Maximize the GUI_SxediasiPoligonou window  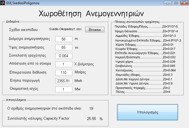point(176,3)
